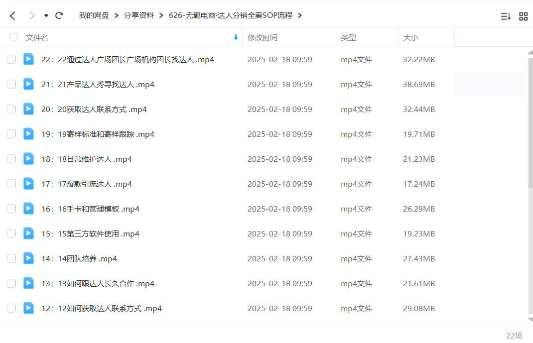Image resolution: width=533 pixels, height=343 pixels.
Task: Click video icon of 14团队培养
Action: (28, 258)
